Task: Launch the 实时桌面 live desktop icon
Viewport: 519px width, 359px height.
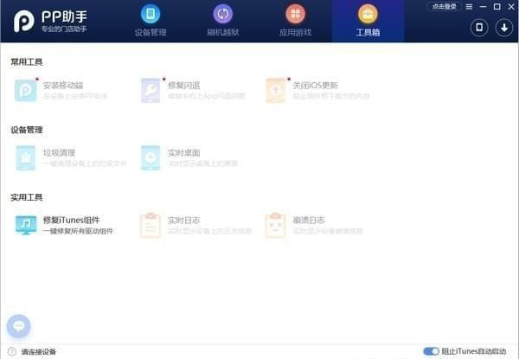Action: pos(151,157)
